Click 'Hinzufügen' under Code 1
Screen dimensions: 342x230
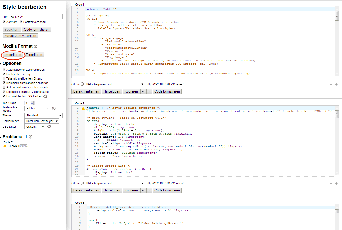pyautogui.click(x=112, y=91)
